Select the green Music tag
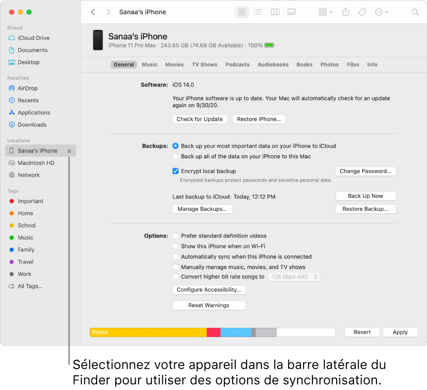This screenshot has height=390, width=427. tap(21, 237)
